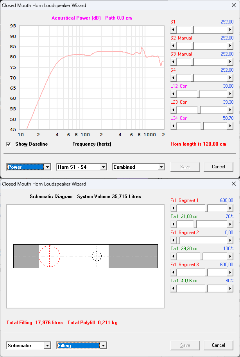Click the 'System Volume 35,715 Litres' heading
This screenshot has width=240, height=357.
coord(109,197)
